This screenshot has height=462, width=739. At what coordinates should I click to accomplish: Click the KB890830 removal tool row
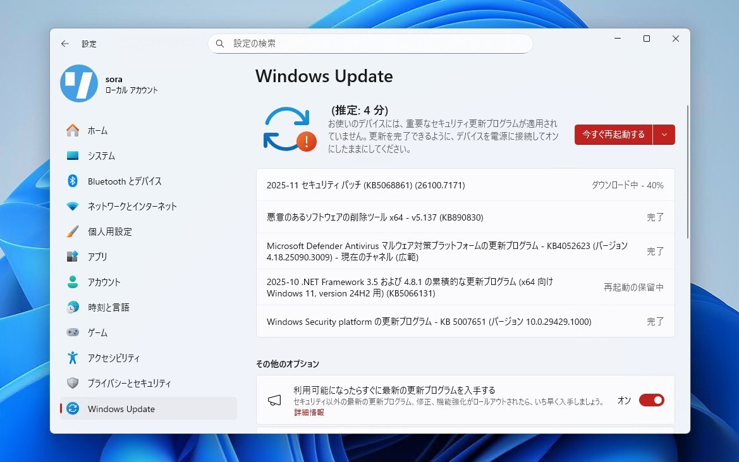click(x=465, y=217)
